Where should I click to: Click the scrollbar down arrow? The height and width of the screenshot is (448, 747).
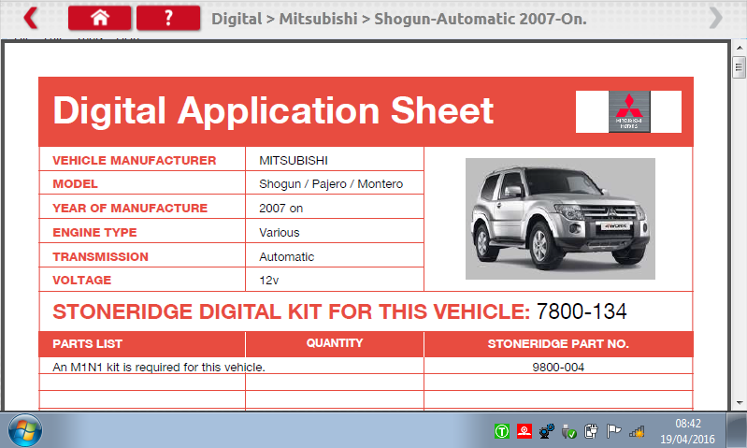tap(739, 403)
